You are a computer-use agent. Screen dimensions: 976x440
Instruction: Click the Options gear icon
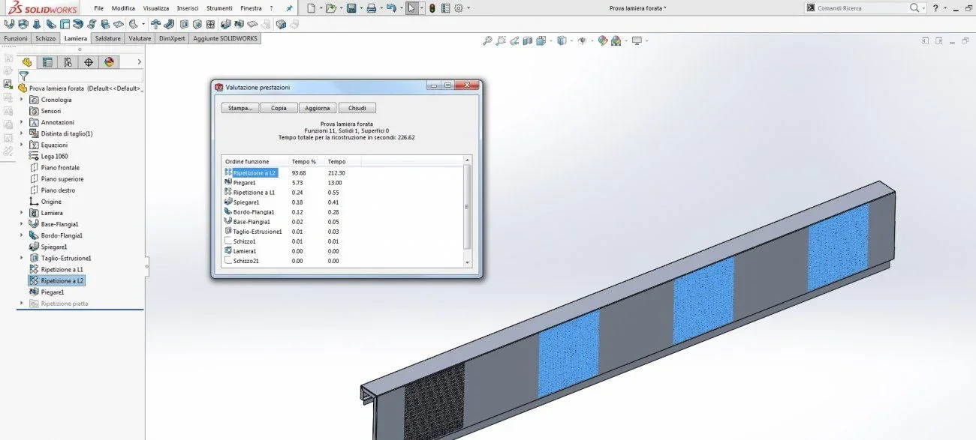[459, 8]
